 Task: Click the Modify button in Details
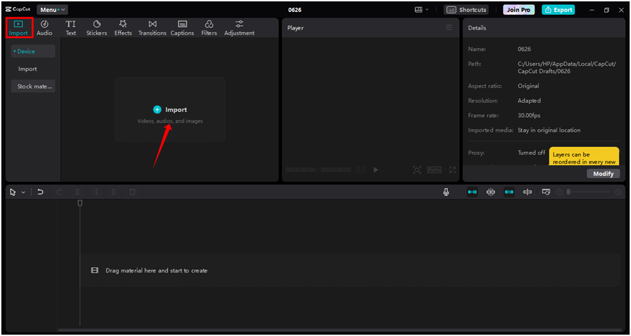(x=603, y=173)
